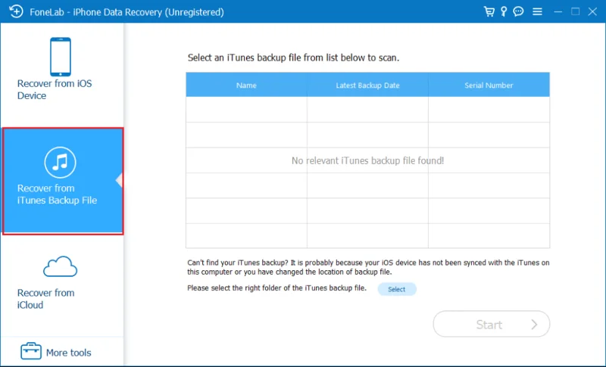The height and width of the screenshot is (367, 606).
Task: Switch to Recover from iOS Device tab
Action: coord(62,75)
